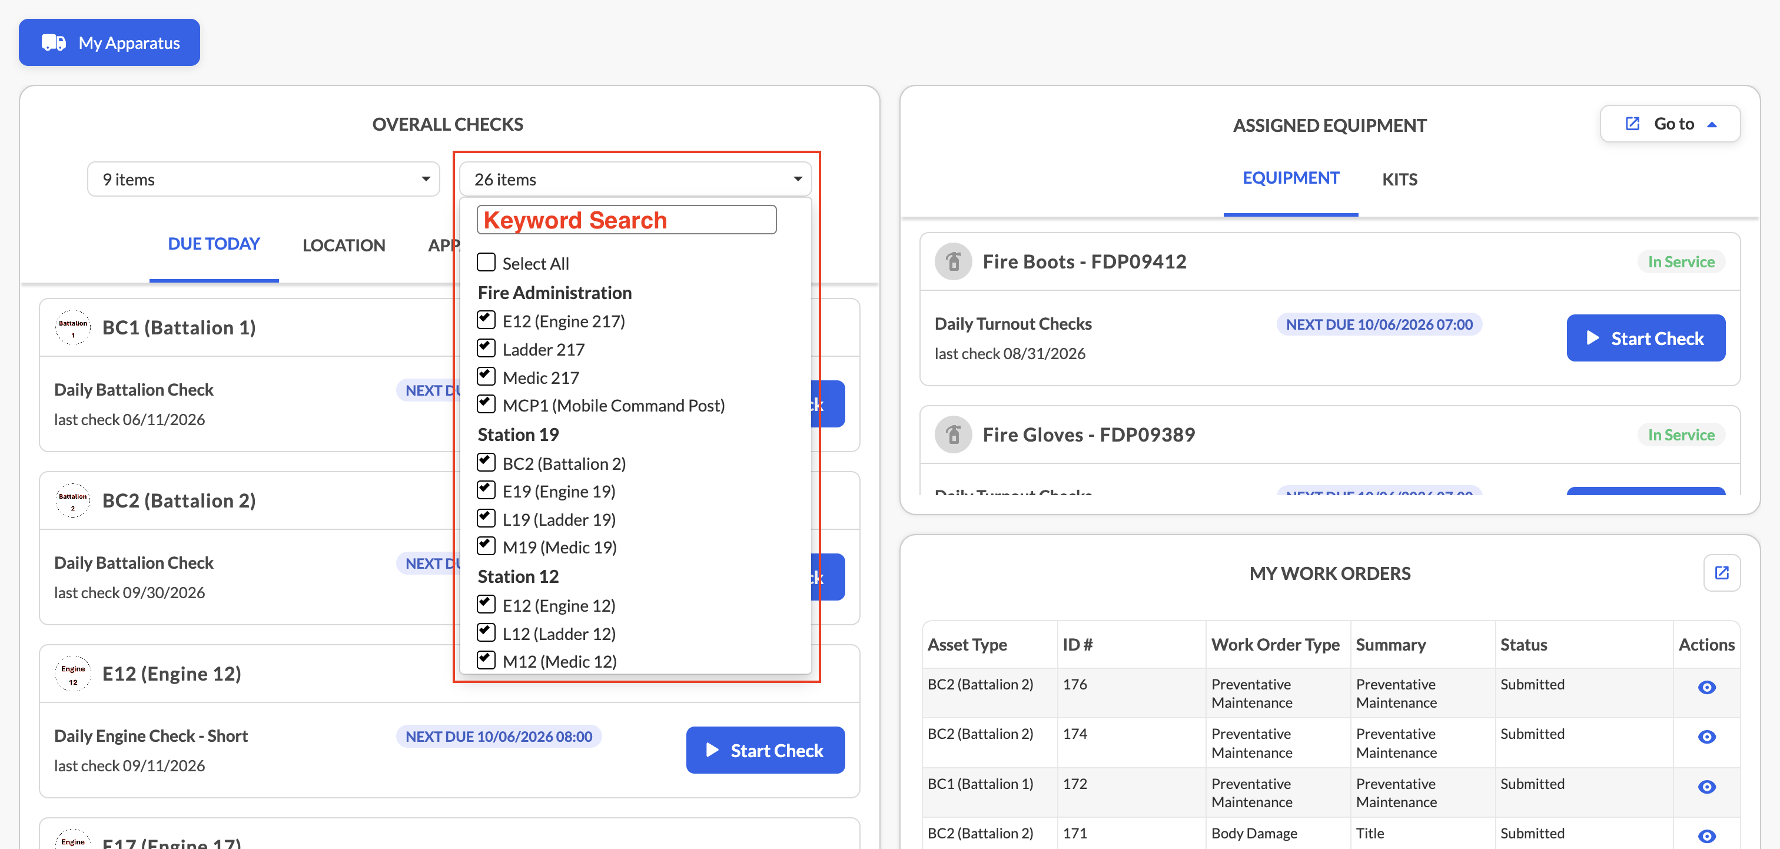Switch to the LOCATION tab
Screen dimensions: 1780x849
[x=343, y=246]
